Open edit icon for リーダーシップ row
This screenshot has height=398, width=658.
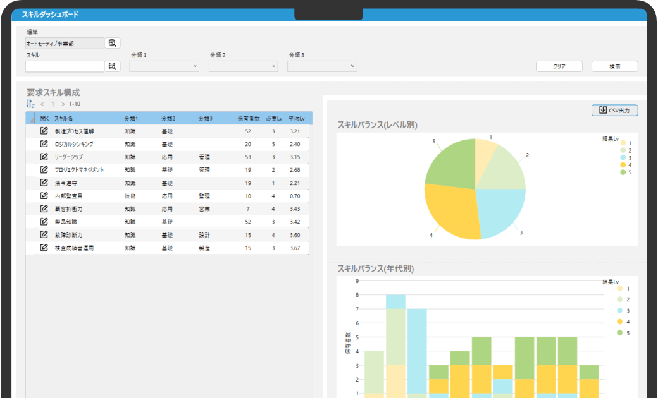tap(44, 157)
